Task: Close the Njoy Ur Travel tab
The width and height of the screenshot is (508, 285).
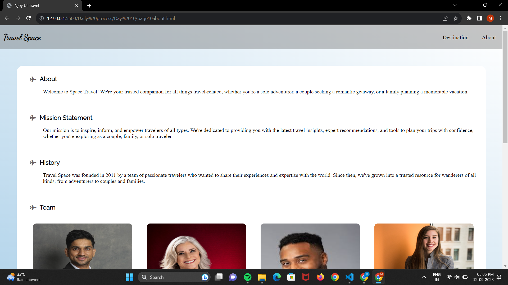Action: [x=77, y=6]
